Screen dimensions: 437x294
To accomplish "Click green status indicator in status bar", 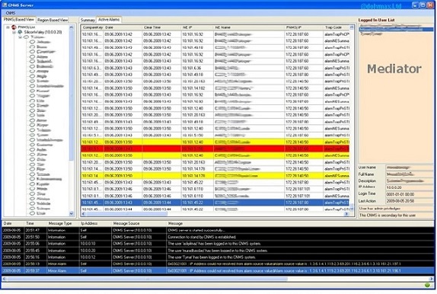I will [427, 285].
